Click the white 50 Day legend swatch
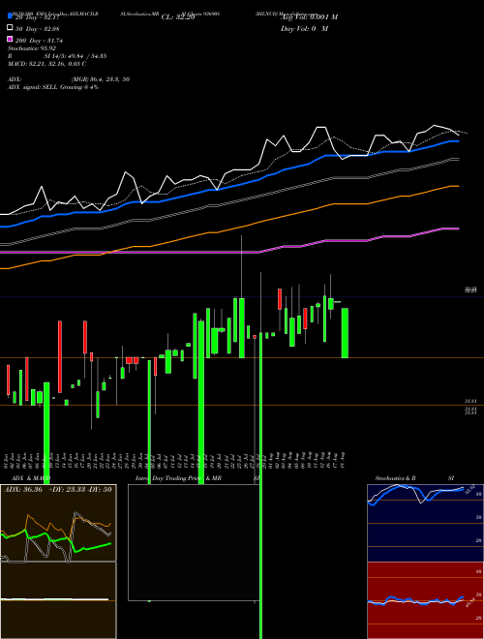 (11, 28)
